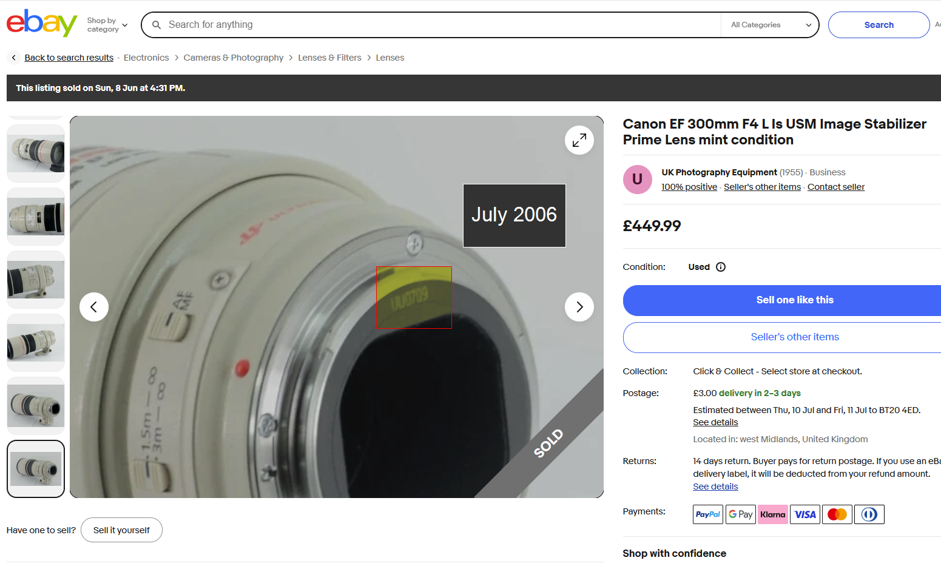Click the search magnifier icon
The height and width of the screenshot is (569, 941).
(x=157, y=25)
